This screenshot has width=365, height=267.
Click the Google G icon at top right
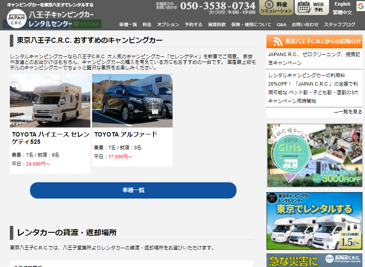[360, 6]
